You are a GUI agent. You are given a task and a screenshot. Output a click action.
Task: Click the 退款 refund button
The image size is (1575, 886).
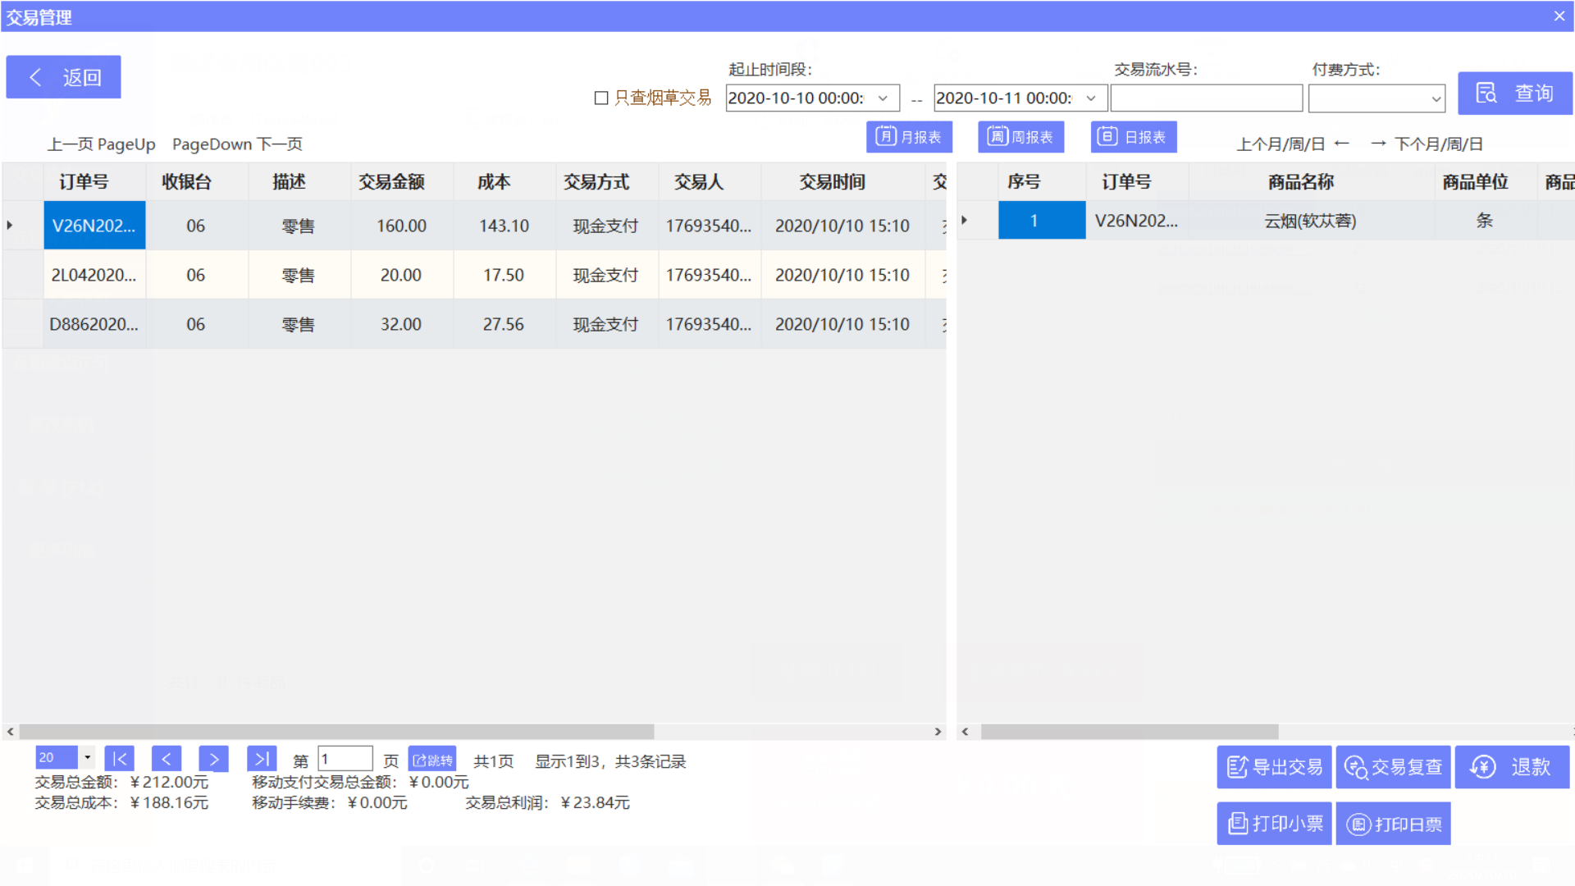pyautogui.click(x=1512, y=767)
